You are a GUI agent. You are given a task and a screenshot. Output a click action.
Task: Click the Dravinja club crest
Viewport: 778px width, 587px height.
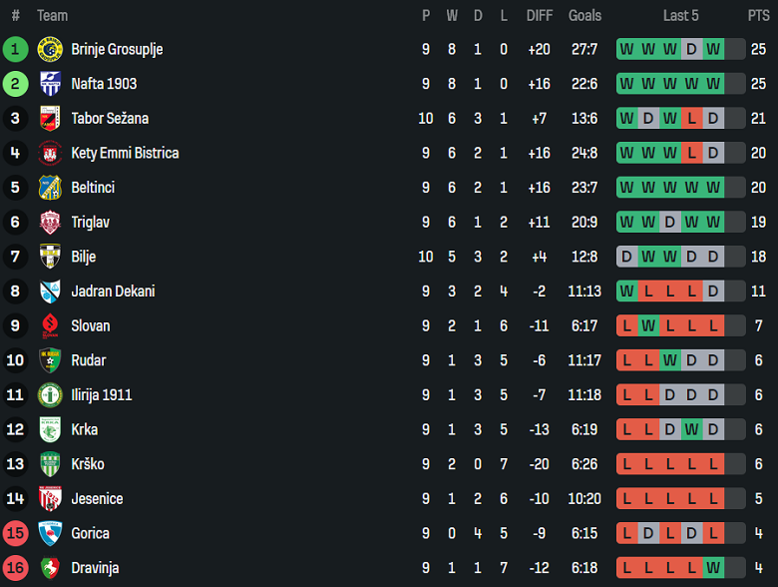click(x=50, y=568)
